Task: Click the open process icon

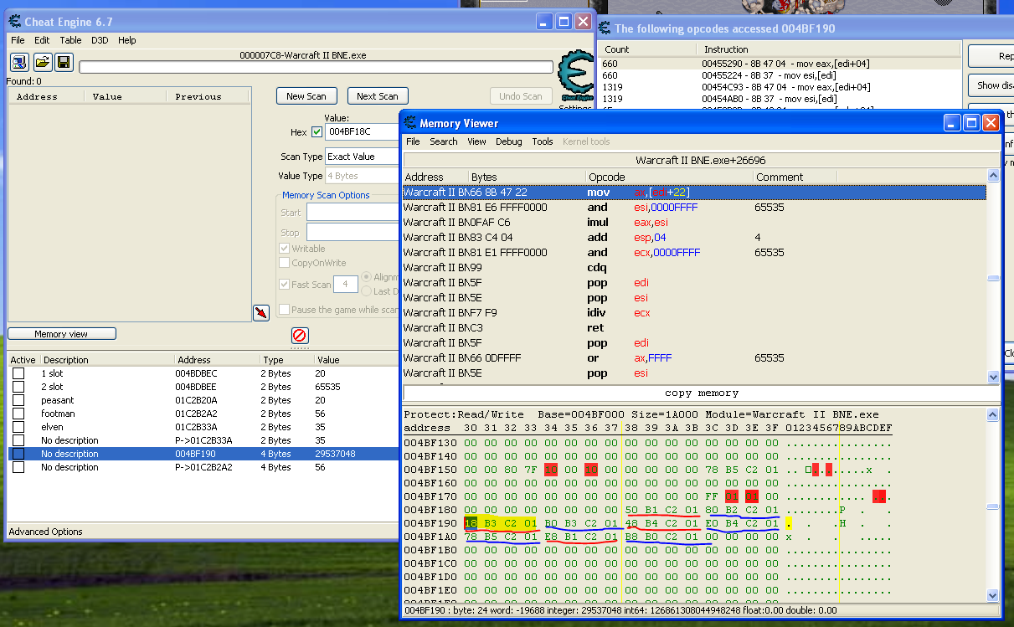Action: pos(19,62)
